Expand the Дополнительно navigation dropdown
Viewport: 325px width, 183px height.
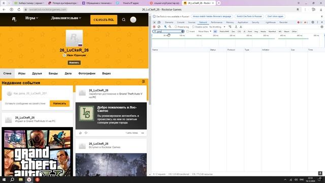tap(66, 18)
